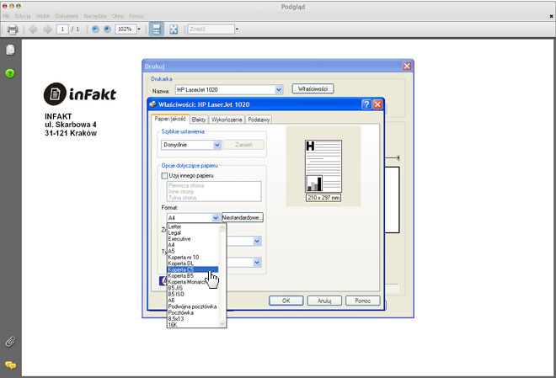
Task: Switch to the Podstawy tab
Action: tap(259, 120)
